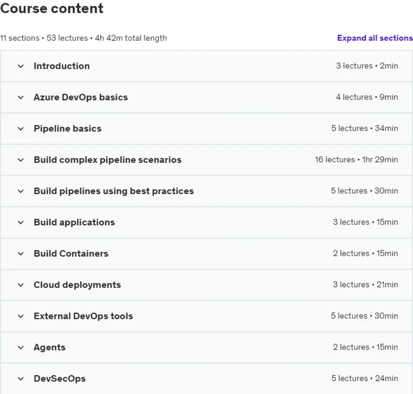
Task: Select Build complex pipeline scenarios title
Action: (x=107, y=160)
